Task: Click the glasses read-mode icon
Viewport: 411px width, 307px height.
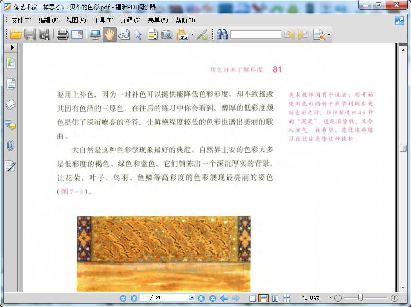Action: point(124,34)
